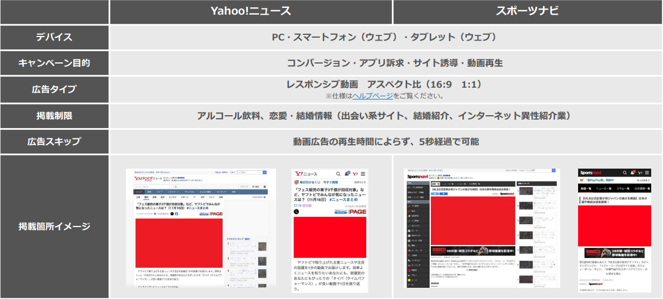Image resolution: width=663 pixels, height=299 pixels.
Task: Click コンバージョン・アプリ訴求・サイト誘導・動画再生 text
Action: pos(395,64)
